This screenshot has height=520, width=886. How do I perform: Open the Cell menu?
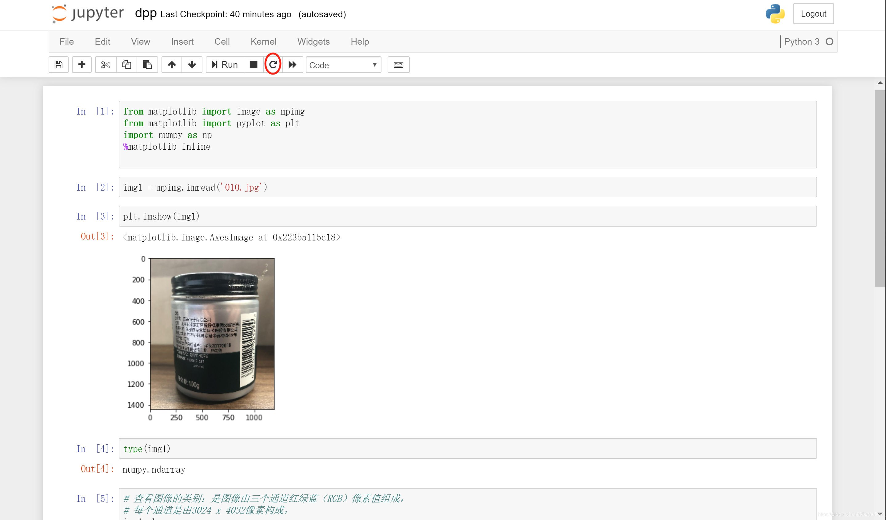[x=222, y=42]
